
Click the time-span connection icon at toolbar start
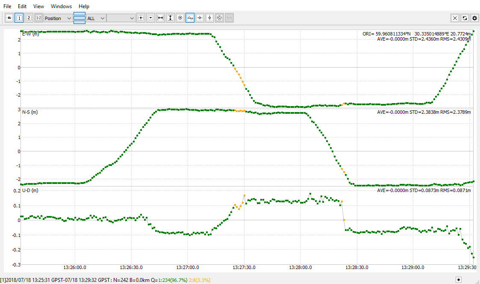click(x=9, y=18)
